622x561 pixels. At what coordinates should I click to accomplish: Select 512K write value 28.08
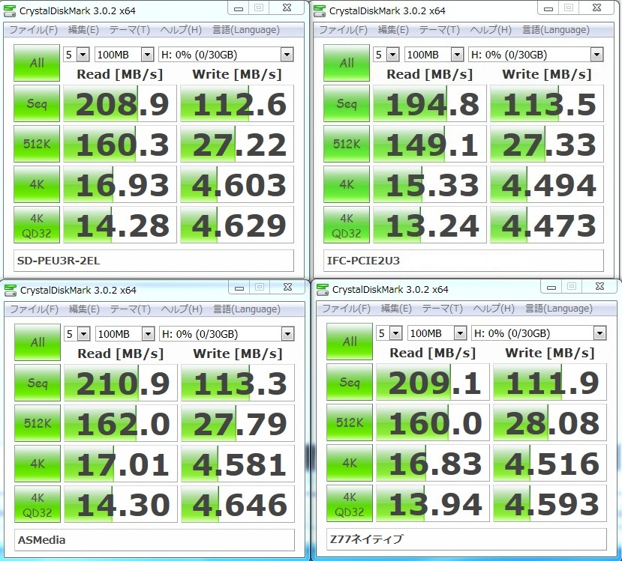[x=550, y=422]
